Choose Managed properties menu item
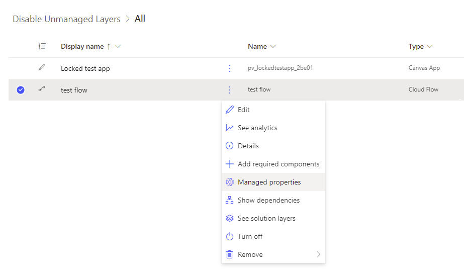464x279 pixels. pos(273,182)
